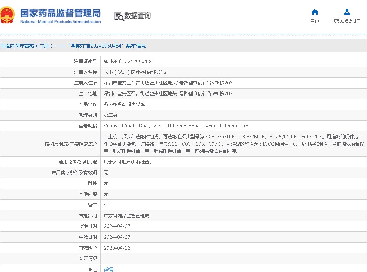Screen dimensions: 367x272
Task: Click the 结构及组成 description paragraph
Action: 234,144
